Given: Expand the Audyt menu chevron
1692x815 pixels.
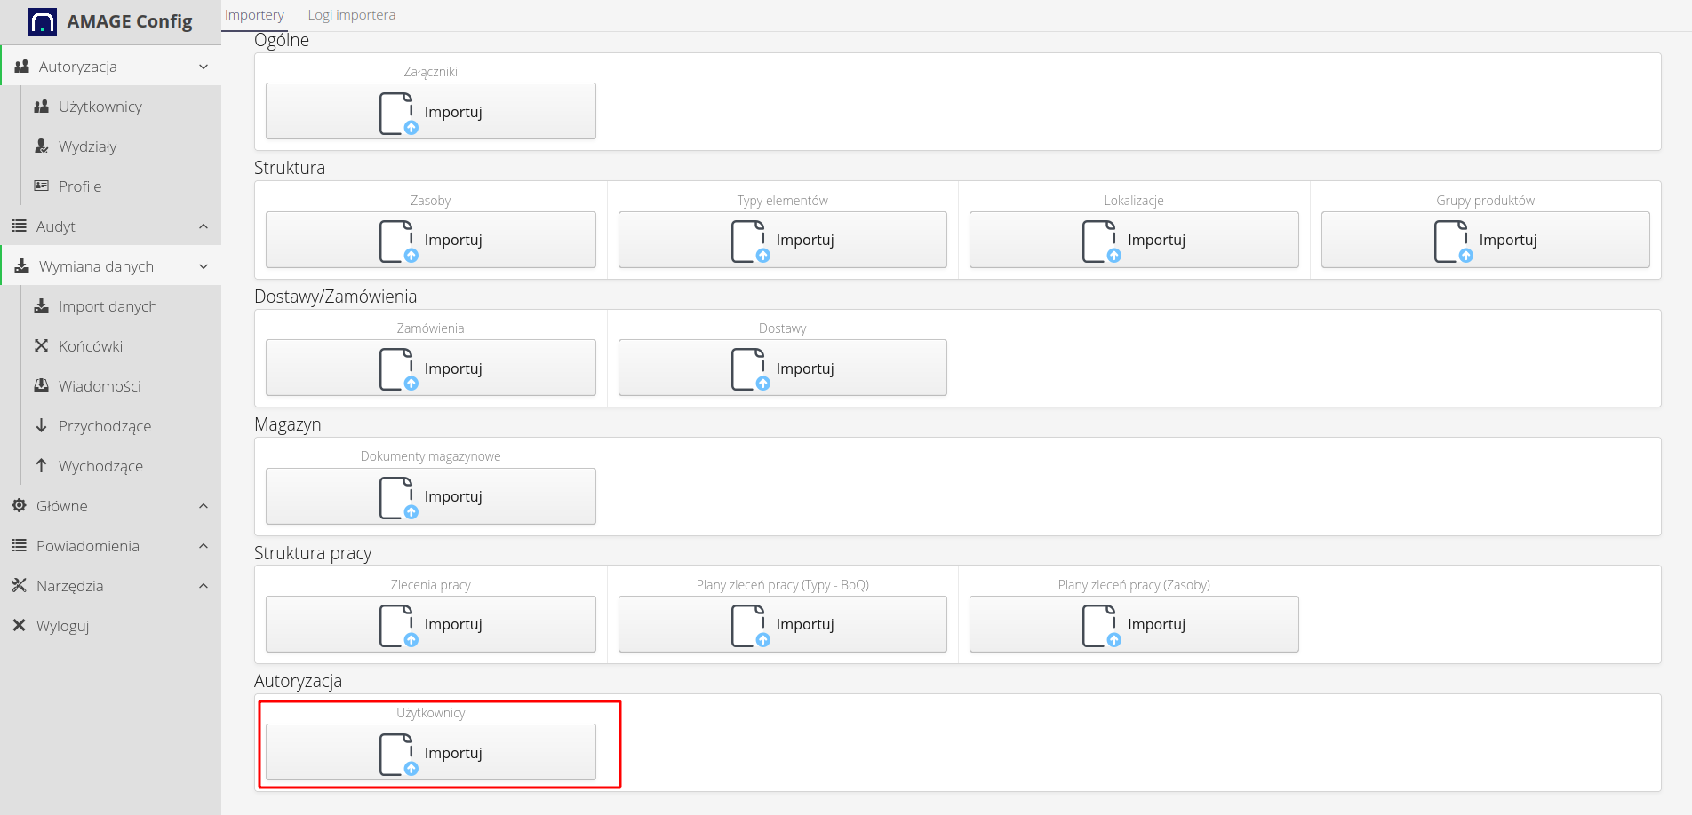Looking at the screenshot, I should (x=204, y=226).
